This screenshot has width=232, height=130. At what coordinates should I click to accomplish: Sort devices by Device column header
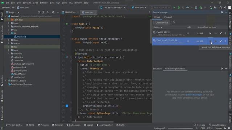(158, 27)
